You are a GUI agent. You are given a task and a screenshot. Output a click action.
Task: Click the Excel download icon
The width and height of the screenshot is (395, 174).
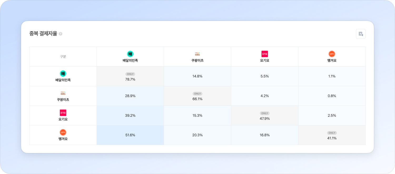(361, 34)
